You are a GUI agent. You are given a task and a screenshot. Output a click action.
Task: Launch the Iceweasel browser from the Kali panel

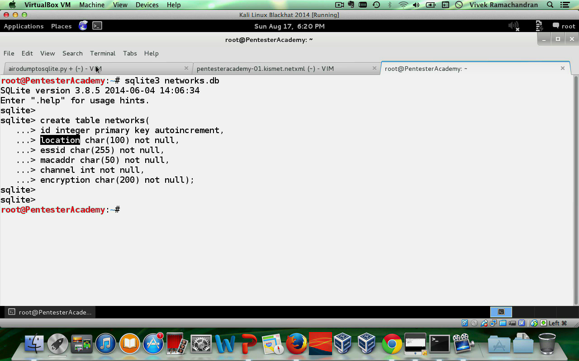point(83,26)
